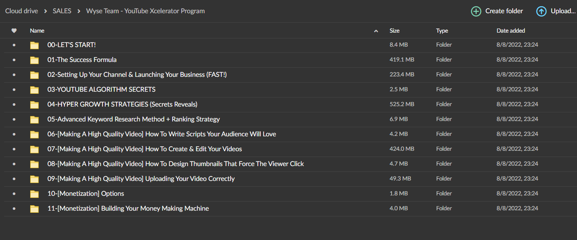
Task: Click folder icon for 10-[Monetization] Options
Action: [x=35, y=194]
